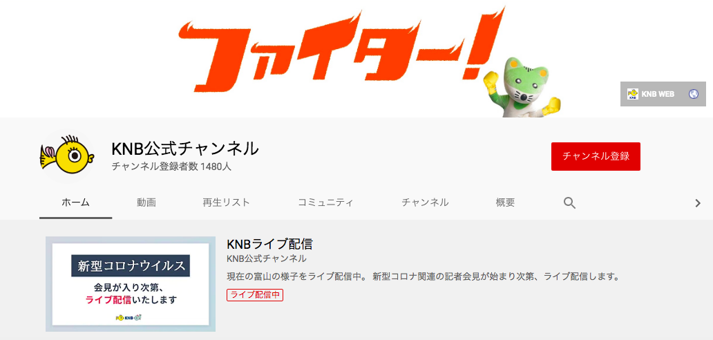Select the コミュニティ tab
713x340 pixels.
(325, 202)
